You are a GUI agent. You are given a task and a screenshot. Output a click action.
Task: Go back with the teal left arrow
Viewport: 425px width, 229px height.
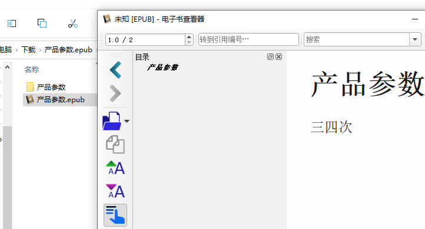[115, 70]
